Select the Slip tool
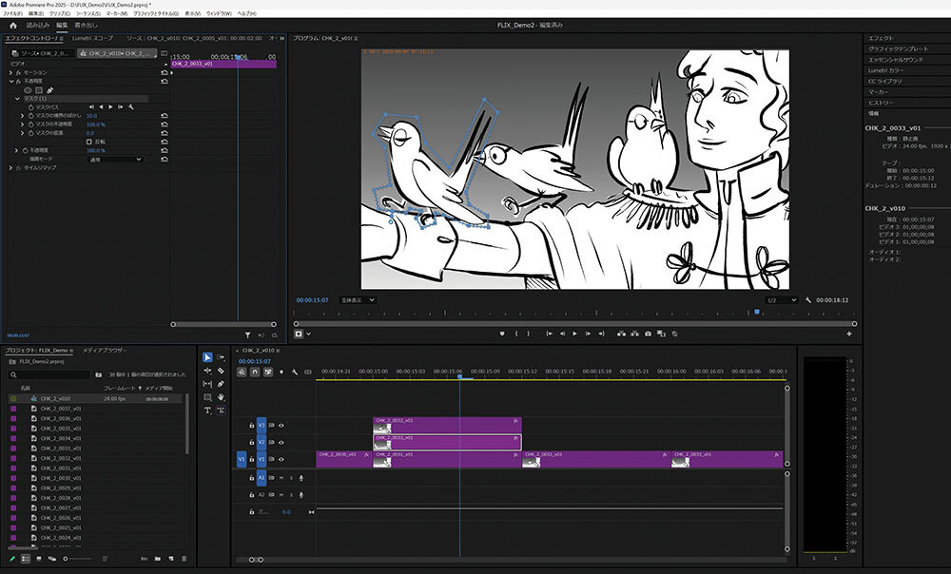951x574 pixels. coord(207,384)
